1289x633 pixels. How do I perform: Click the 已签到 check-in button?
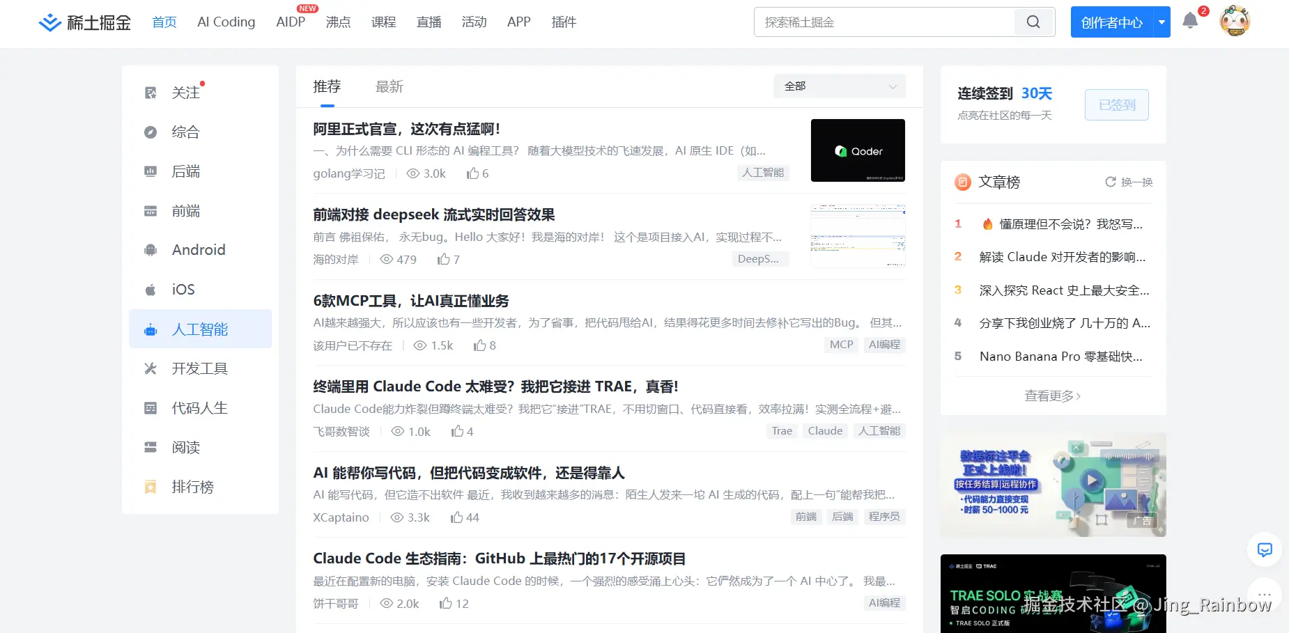[x=1116, y=105]
